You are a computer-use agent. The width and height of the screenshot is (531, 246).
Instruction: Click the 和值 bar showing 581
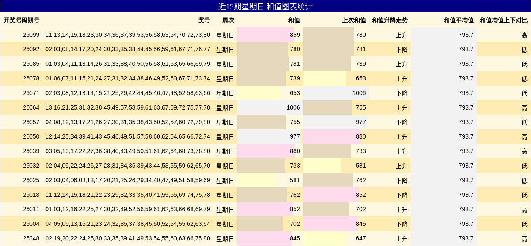tap(257, 180)
